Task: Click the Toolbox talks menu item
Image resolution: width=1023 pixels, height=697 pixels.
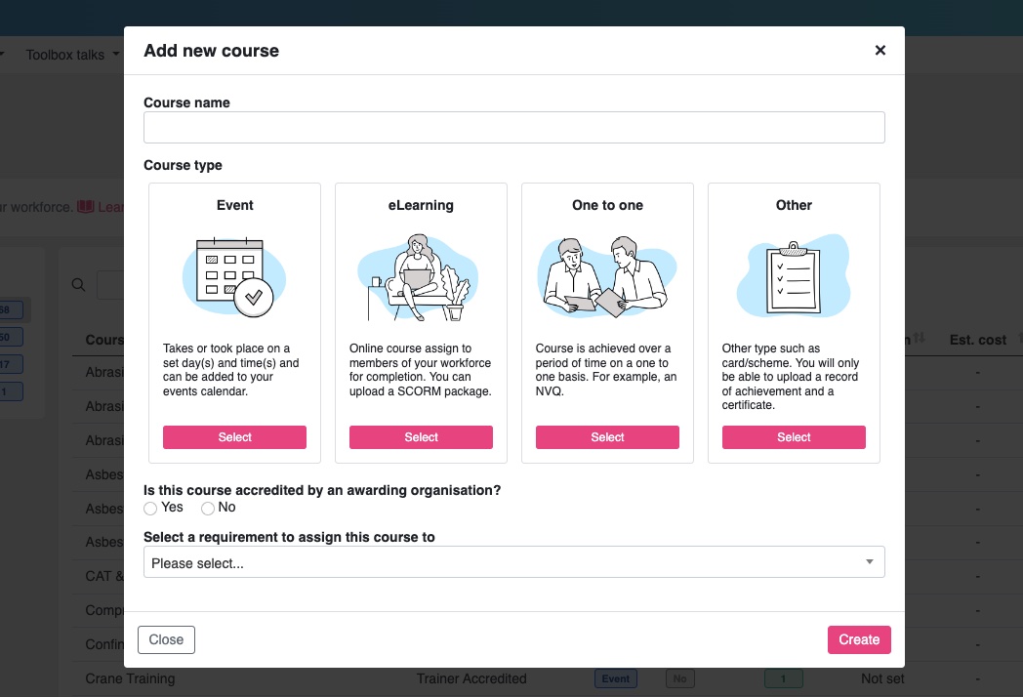Action: click(x=66, y=55)
